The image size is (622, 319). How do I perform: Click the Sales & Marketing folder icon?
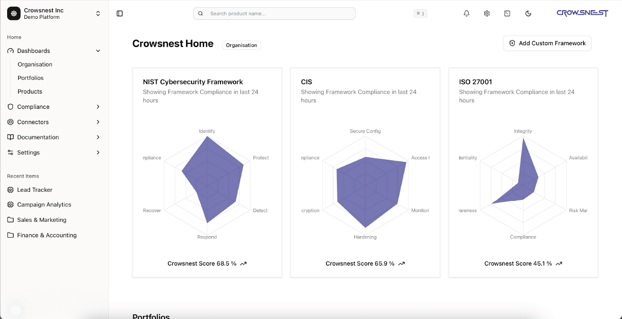pyautogui.click(x=11, y=220)
